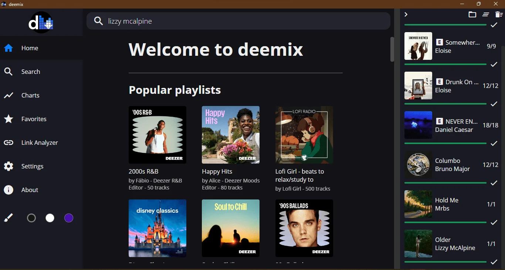The width and height of the screenshot is (505, 270).
Task: Click the cancel all downloads trash icon
Action: click(499, 14)
